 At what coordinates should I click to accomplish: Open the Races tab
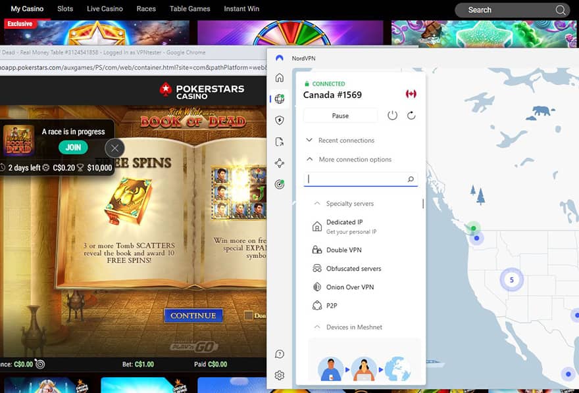click(146, 9)
